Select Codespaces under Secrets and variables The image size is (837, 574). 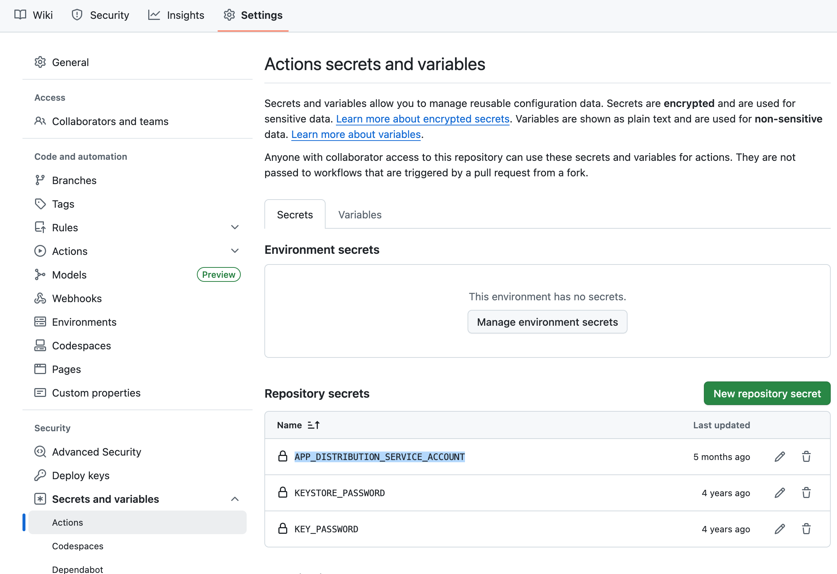[77, 546]
